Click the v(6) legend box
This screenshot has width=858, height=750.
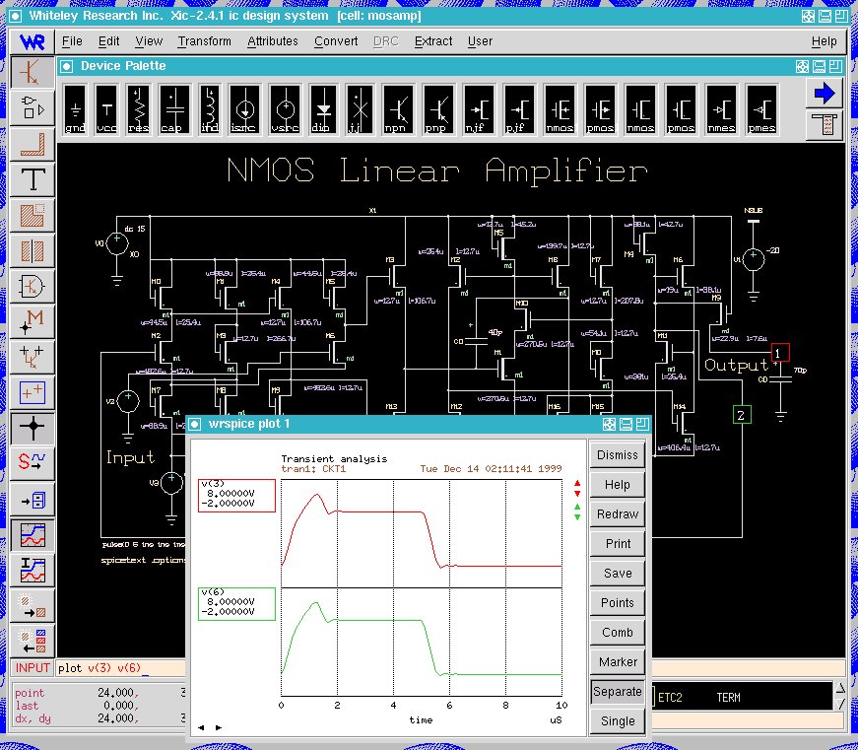pyautogui.click(x=237, y=604)
